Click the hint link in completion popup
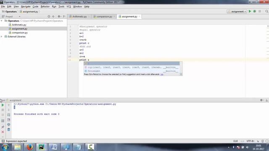Screen dimensions: 269x151 [x=162, y=74]
